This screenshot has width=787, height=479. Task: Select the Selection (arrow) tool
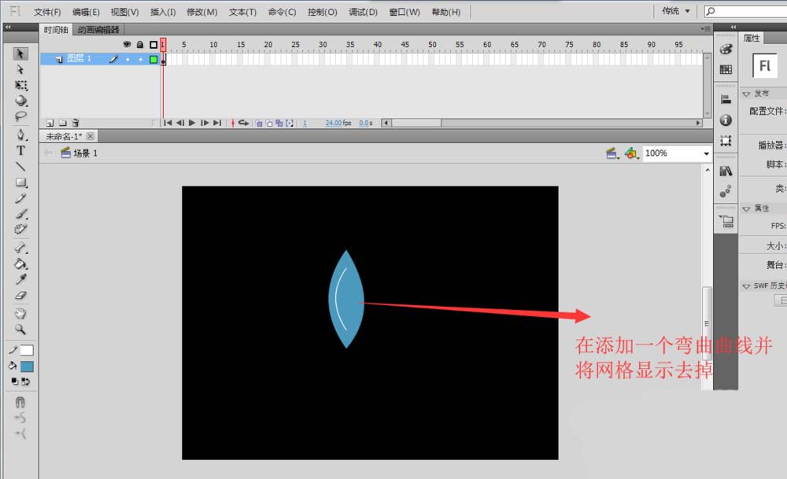tap(20, 53)
